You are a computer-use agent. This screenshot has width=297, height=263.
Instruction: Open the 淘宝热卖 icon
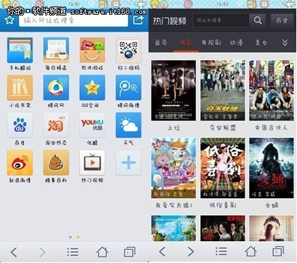(x=56, y=125)
